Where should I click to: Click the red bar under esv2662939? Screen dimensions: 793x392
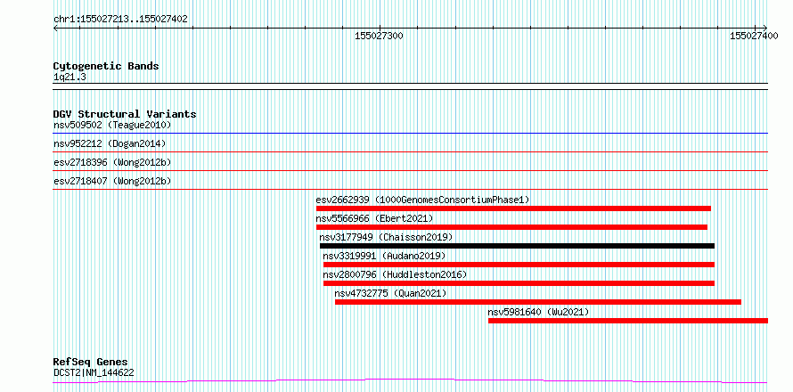point(513,208)
